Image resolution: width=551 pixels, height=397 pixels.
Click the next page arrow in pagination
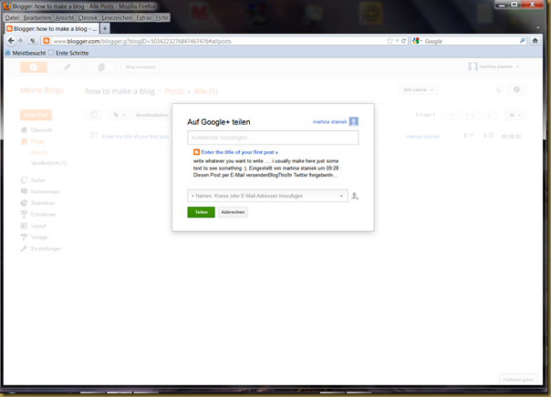coord(488,115)
